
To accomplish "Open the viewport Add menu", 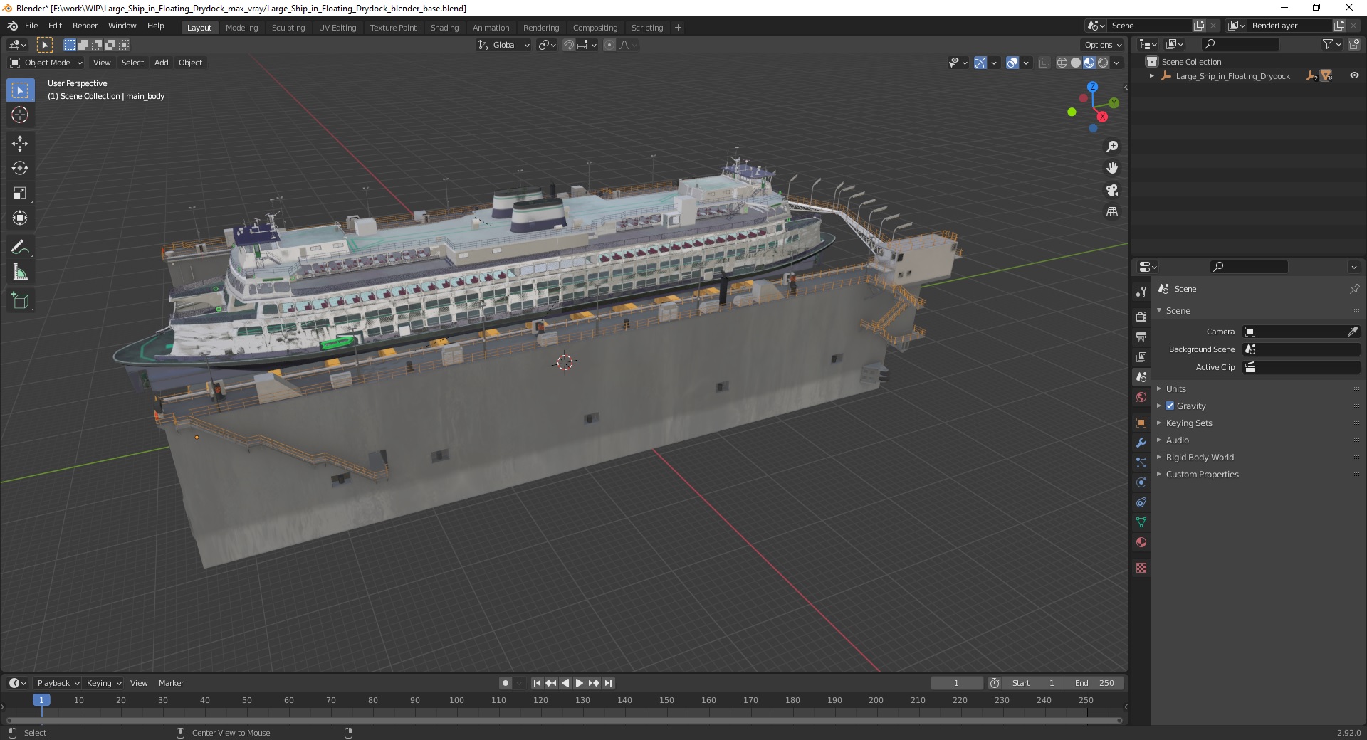I will click(162, 63).
